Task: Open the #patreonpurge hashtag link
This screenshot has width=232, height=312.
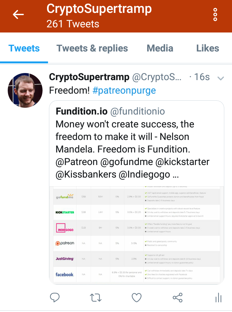Action: (x=124, y=91)
